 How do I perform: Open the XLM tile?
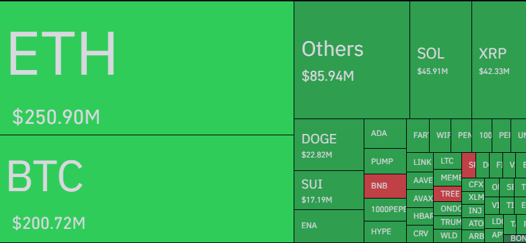tap(473, 197)
